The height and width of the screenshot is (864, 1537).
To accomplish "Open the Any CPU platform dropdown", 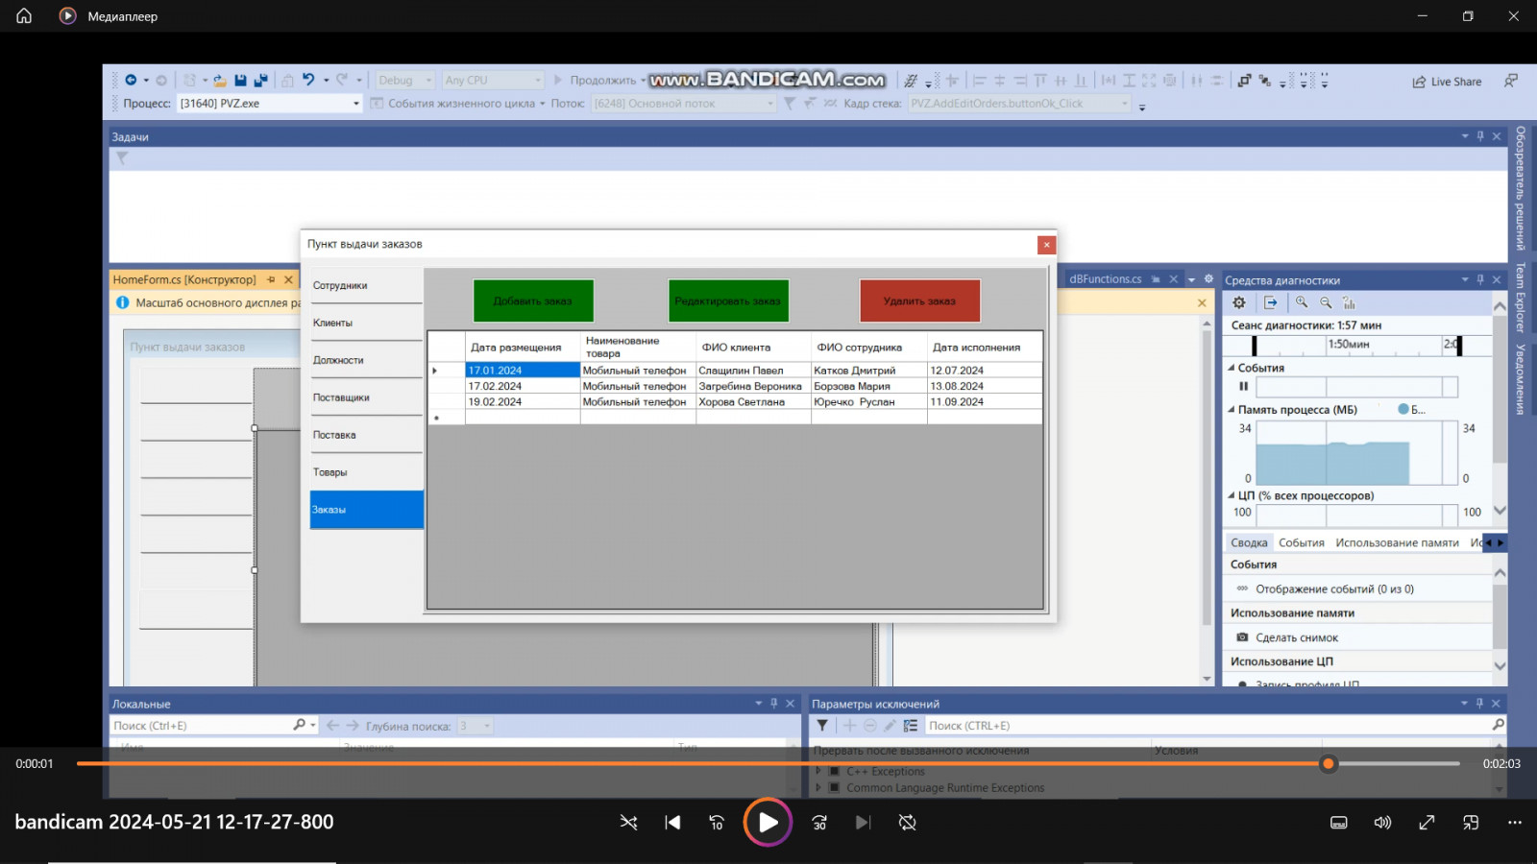I will [493, 81].
